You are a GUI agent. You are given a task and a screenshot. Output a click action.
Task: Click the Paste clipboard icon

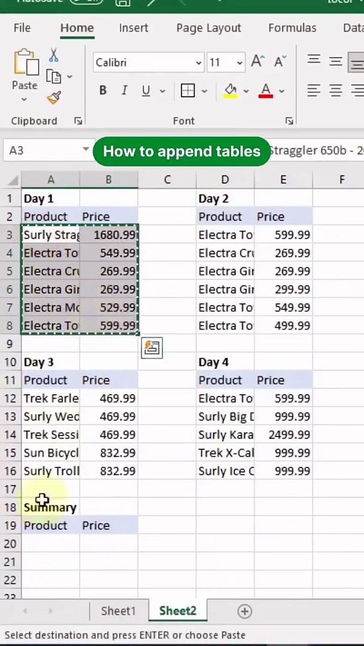pyautogui.click(x=25, y=63)
